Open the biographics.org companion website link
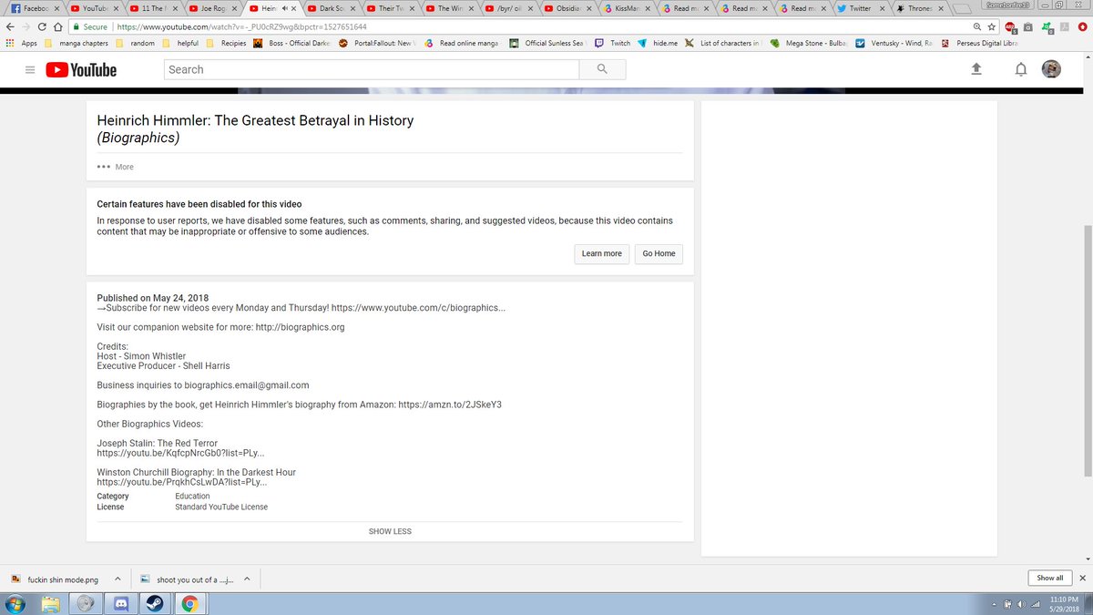 pos(300,327)
